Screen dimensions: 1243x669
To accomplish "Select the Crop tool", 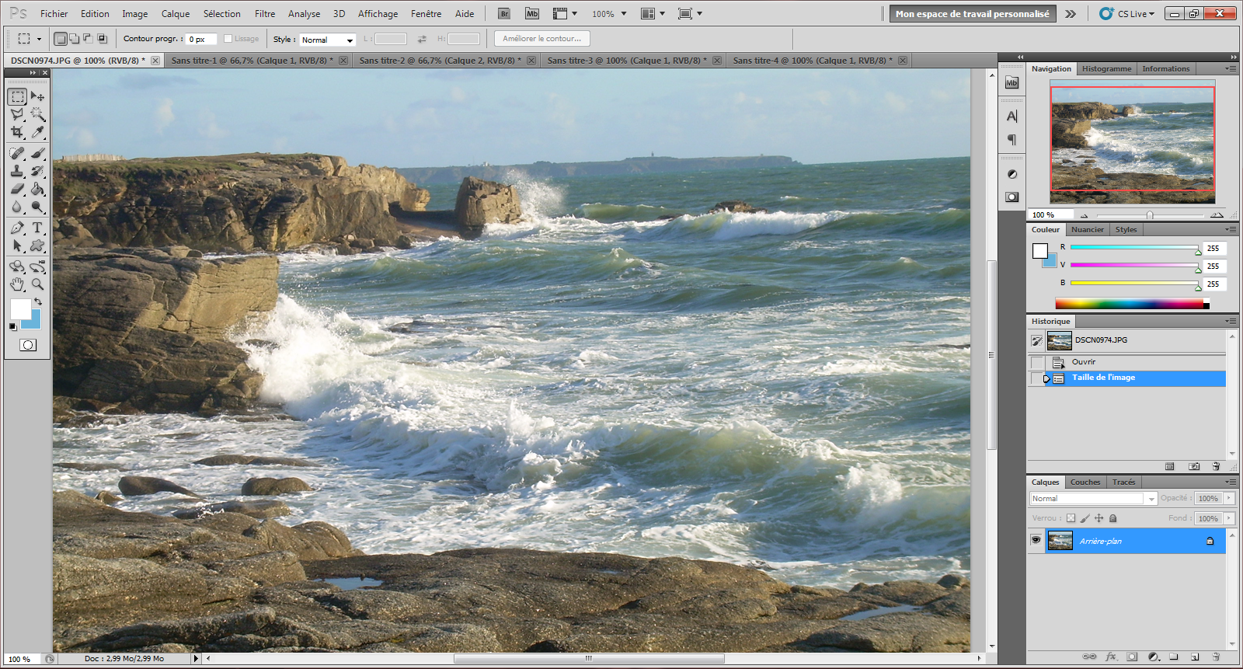I will 17,133.
